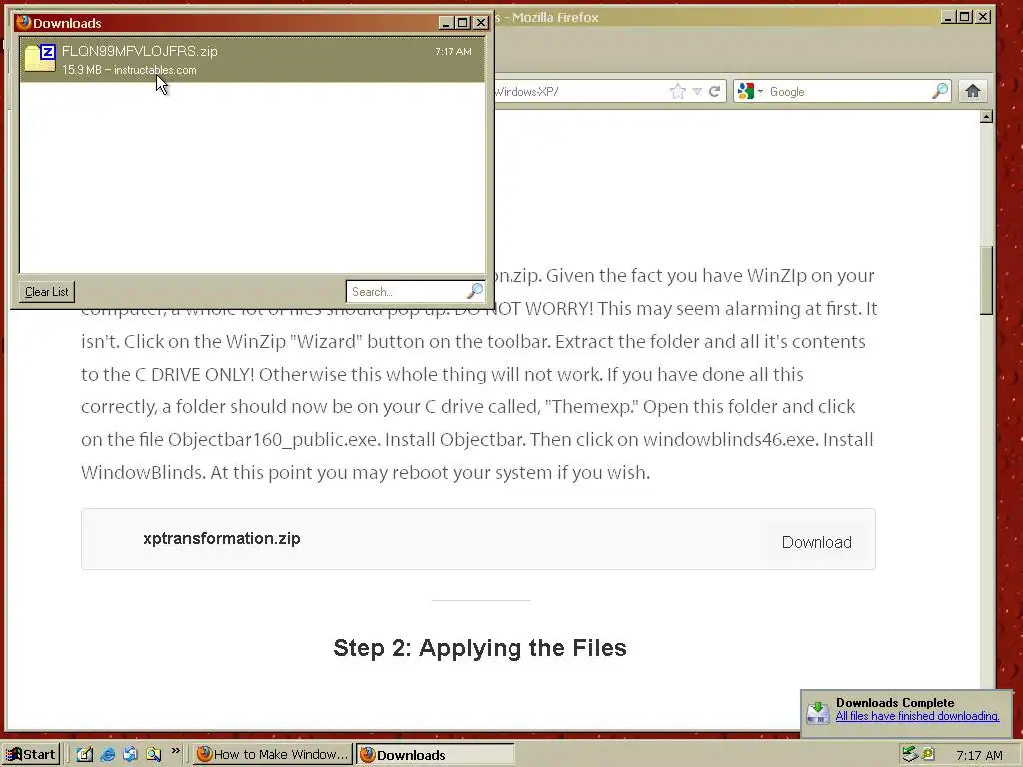Click the Downloads Complete notification icon
This screenshot has height=767, width=1023.
(x=818, y=712)
